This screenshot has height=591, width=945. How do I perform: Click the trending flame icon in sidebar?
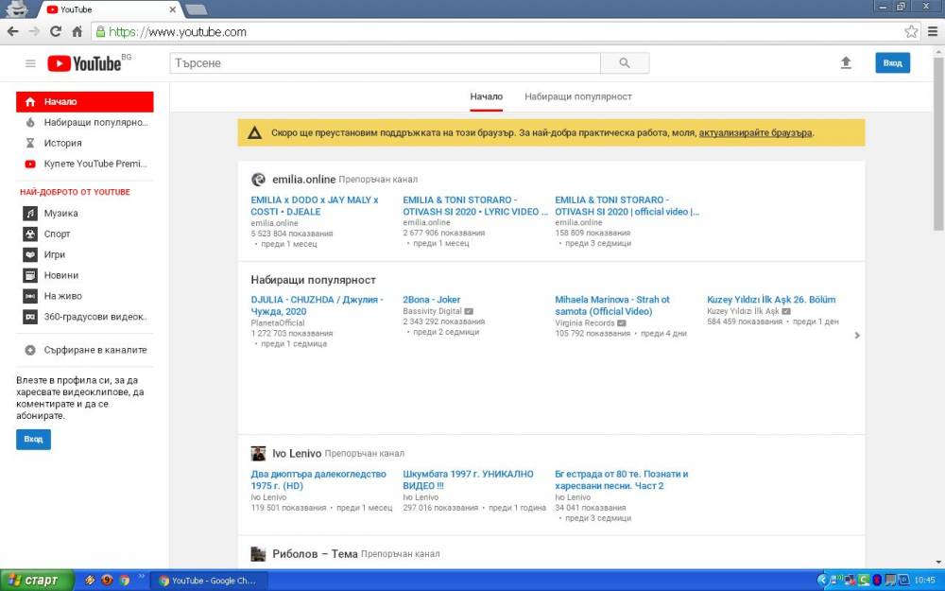[x=30, y=122]
